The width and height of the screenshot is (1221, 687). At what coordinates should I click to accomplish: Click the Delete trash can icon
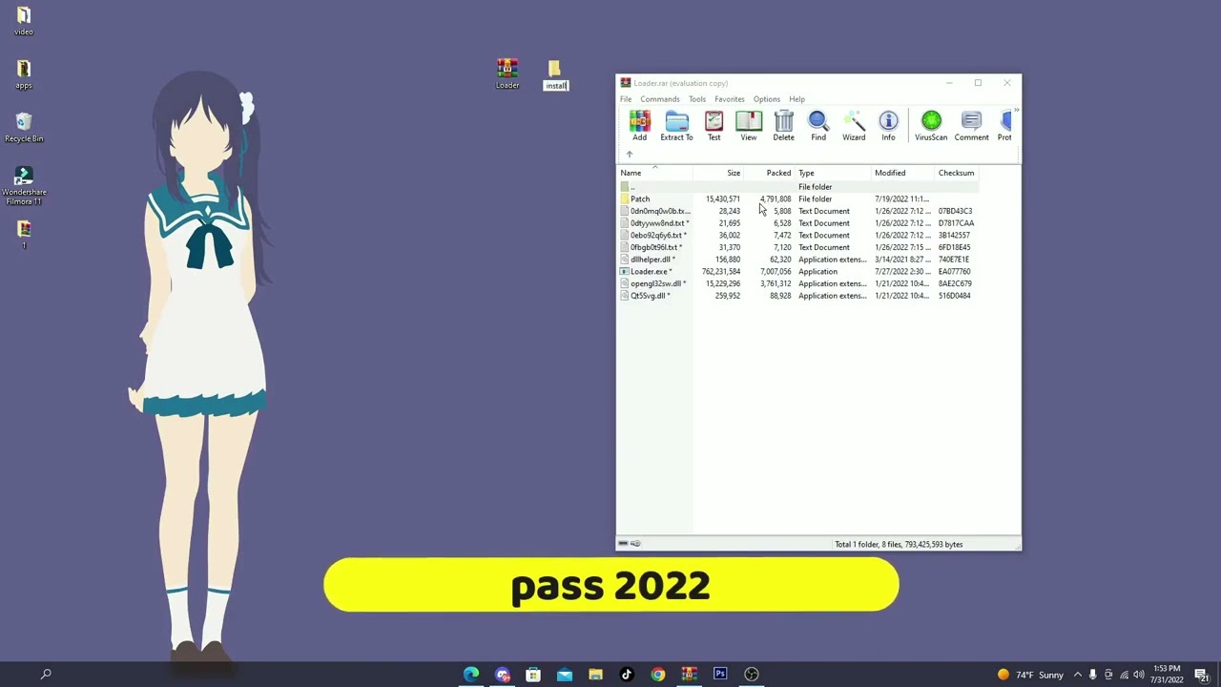[783, 125]
